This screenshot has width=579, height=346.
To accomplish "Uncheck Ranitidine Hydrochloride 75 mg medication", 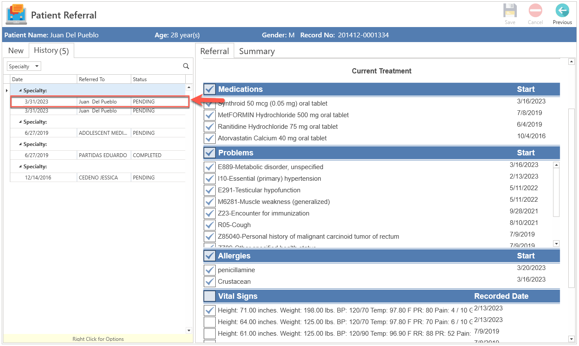I will pyautogui.click(x=210, y=127).
